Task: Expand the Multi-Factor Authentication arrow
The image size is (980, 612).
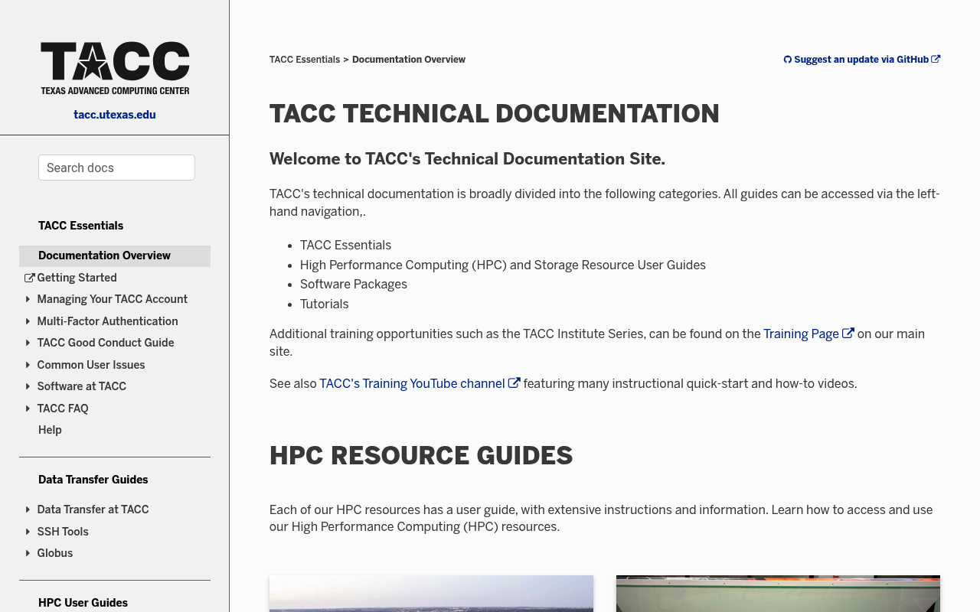Action: click(x=28, y=321)
